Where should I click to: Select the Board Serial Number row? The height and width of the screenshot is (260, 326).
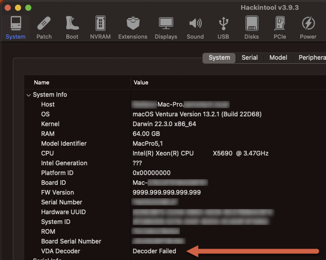pos(175,241)
